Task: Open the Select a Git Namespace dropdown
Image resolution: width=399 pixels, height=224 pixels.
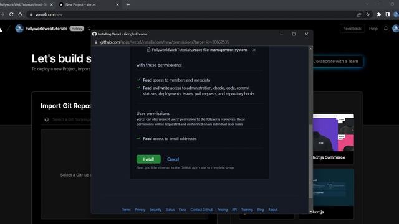Action: click(x=66, y=119)
